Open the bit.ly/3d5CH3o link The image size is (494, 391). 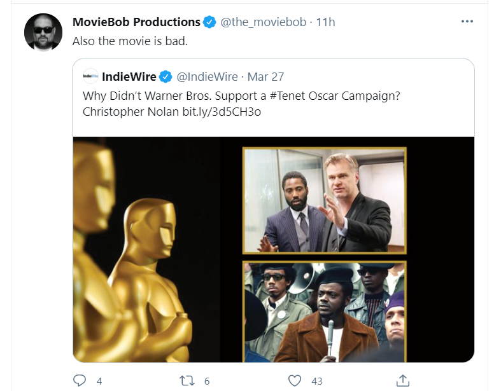(222, 112)
